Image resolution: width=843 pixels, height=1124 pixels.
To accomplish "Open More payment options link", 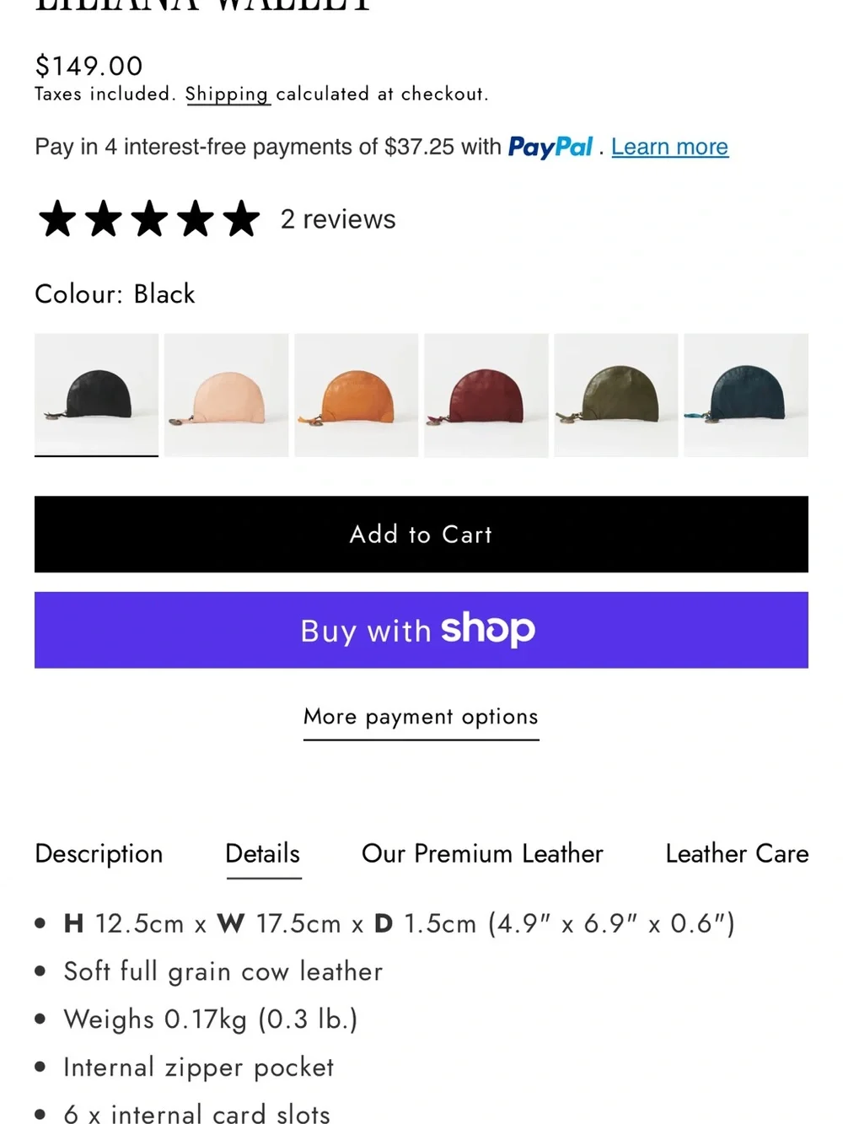I will [421, 718].
